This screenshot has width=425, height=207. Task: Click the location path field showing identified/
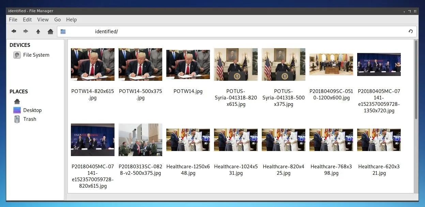237,32
